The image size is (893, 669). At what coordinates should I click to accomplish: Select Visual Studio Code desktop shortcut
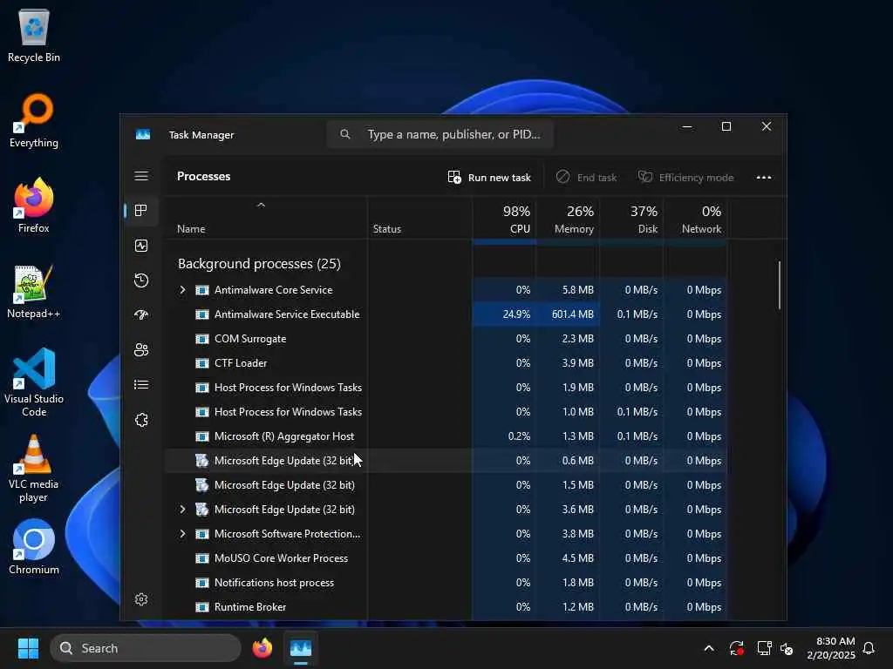(x=34, y=382)
